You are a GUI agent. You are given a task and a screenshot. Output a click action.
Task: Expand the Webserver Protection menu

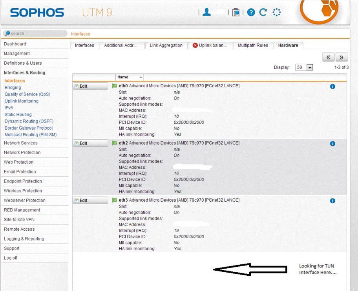35,201
